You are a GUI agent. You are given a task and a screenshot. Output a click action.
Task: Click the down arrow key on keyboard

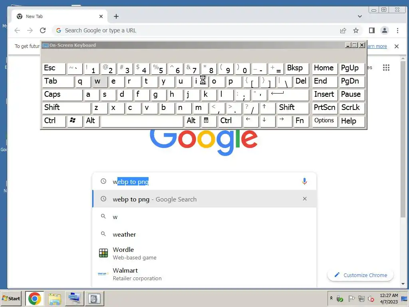click(x=267, y=121)
